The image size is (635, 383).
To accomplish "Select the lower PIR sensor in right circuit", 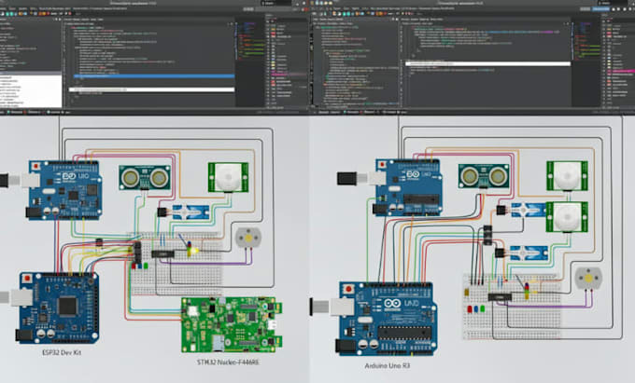I will [x=567, y=217].
